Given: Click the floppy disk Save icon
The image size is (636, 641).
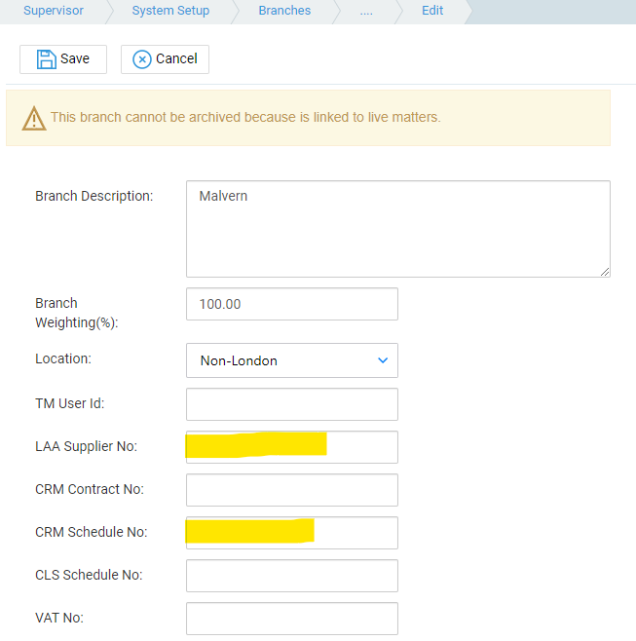Looking at the screenshot, I should coord(46,59).
